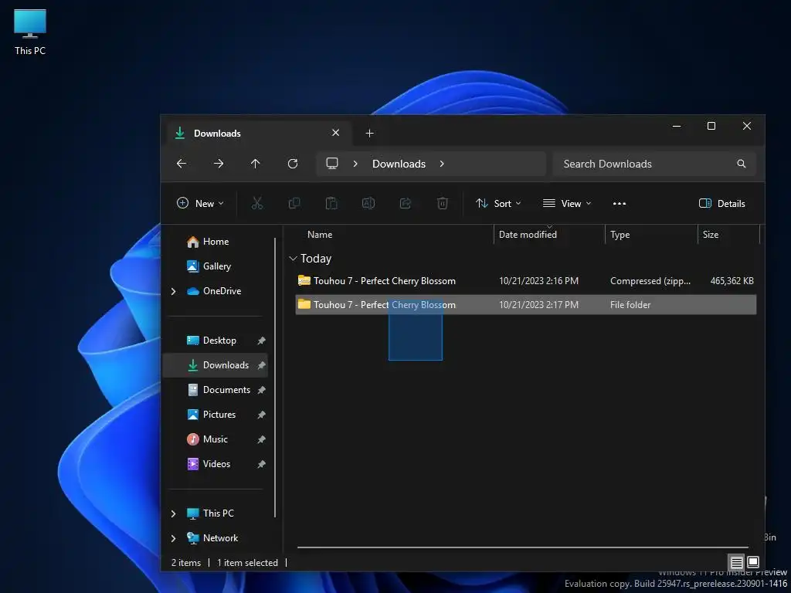
Task: Collapse the Today group
Action: tap(293, 258)
